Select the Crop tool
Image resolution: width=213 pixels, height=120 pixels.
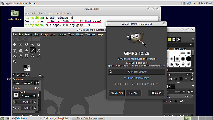(39, 45)
